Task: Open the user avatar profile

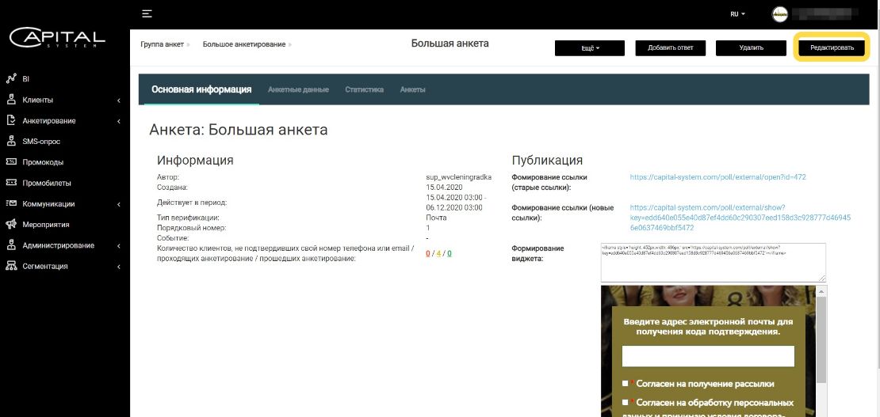Action: (779, 14)
